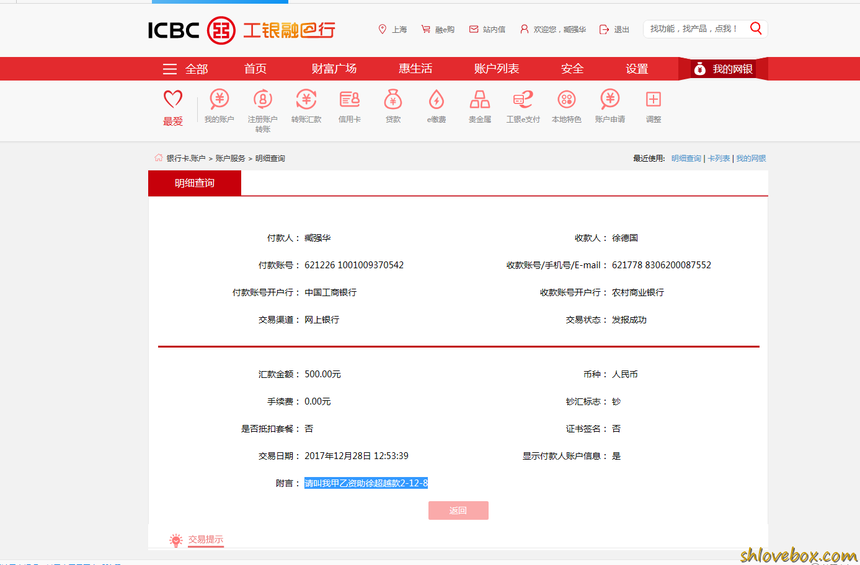Image resolution: width=860 pixels, height=565 pixels.
Task: Click payer account 621226 1001009370542
Action: (354, 265)
